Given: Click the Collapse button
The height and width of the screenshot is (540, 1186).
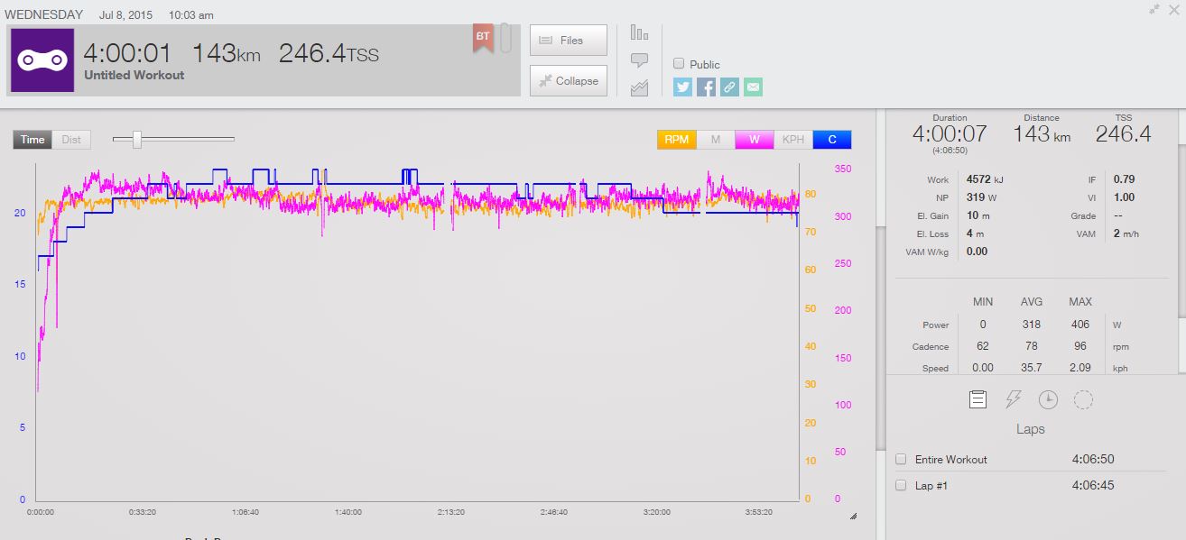Looking at the screenshot, I should pos(569,81).
